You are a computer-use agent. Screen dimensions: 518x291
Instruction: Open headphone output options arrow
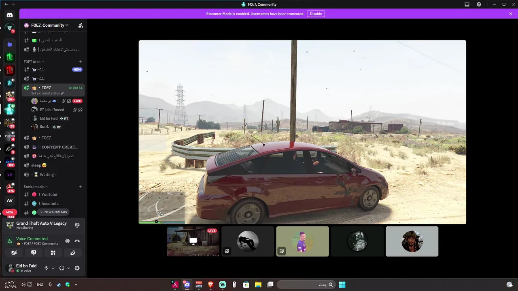(68, 268)
